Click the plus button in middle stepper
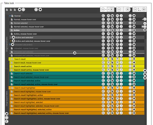This screenshot has height=125, width=153. click(127, 9)
